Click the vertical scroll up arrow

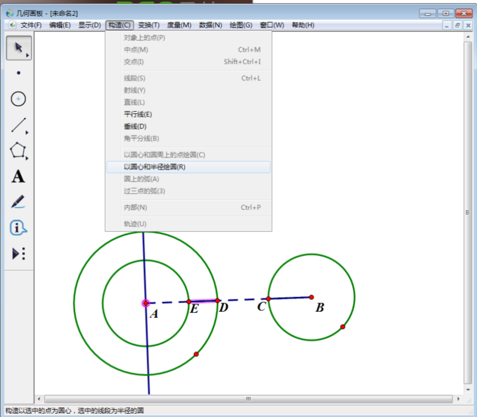[x=468, y=36]
